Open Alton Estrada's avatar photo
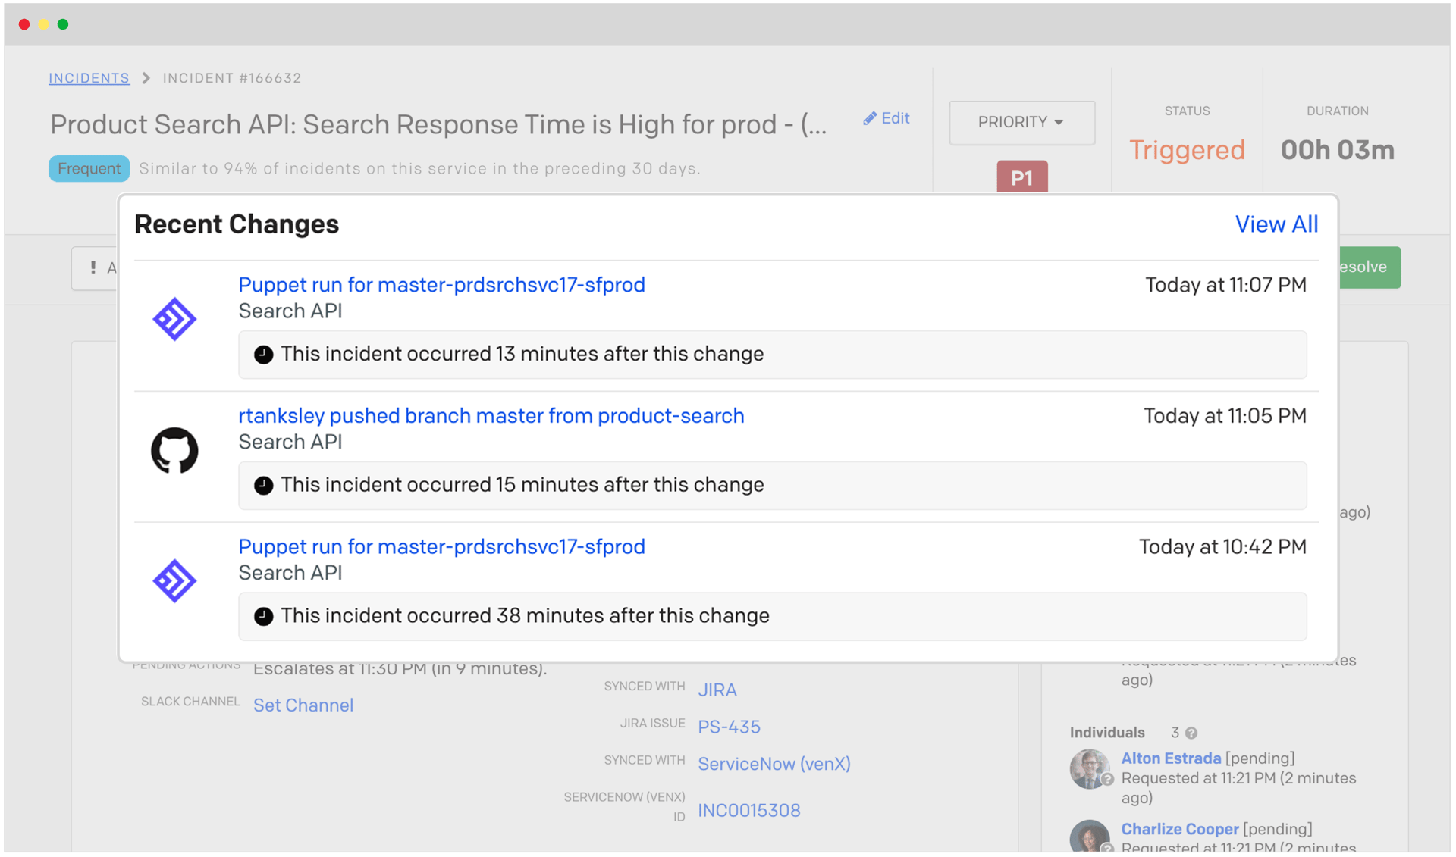The image size is (1456, 857). pyautogui.click(x=1089, y=768)
